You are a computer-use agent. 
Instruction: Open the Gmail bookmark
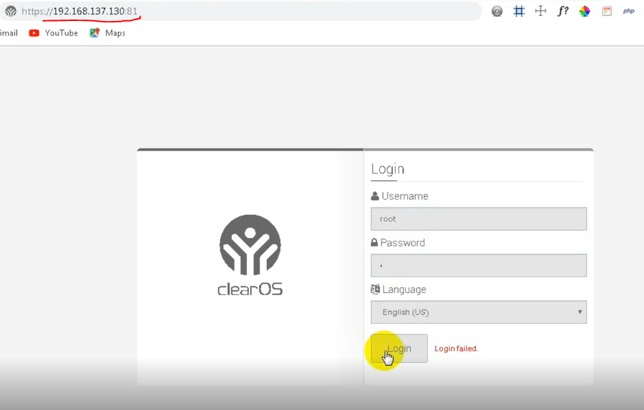9,33
